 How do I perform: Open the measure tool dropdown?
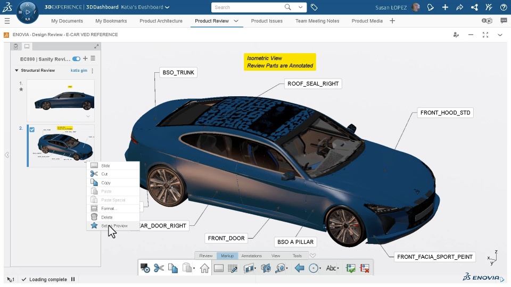(x=287, y=268)
